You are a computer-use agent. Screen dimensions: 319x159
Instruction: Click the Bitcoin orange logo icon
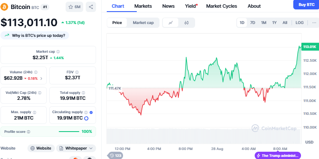tap(4, 7)
